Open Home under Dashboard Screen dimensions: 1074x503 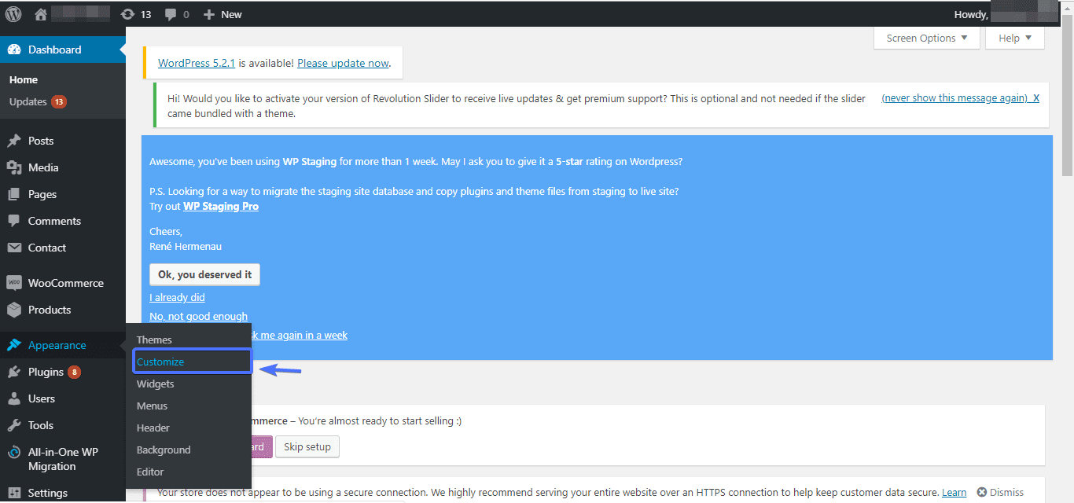[x=24, y=79]
